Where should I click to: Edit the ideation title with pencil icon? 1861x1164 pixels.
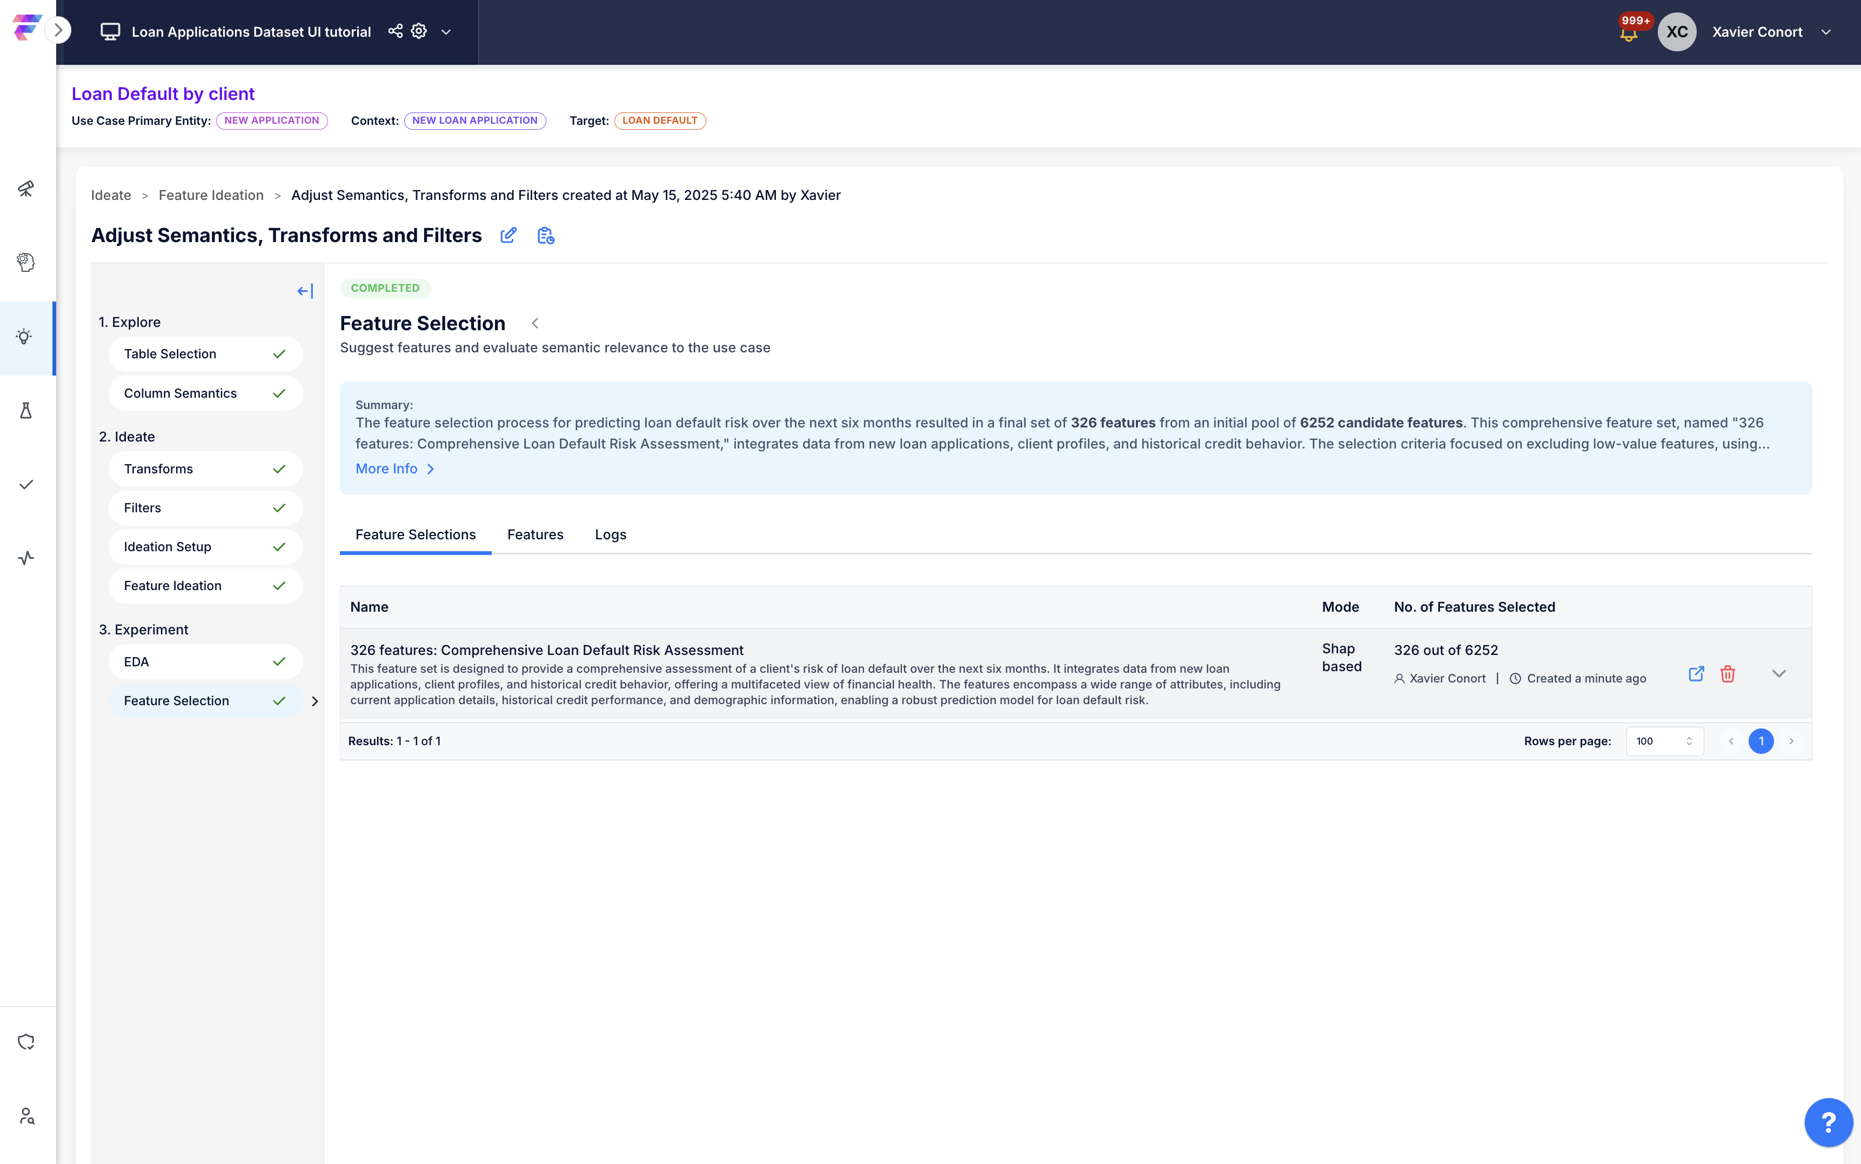point(508,236)
